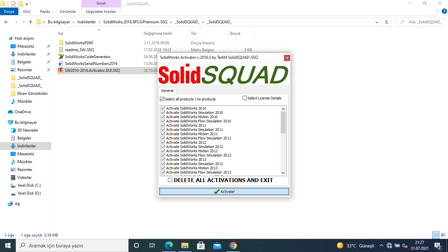The height and width of the screenshot is (252, 448).
Task: Sort files by Ad column header
Action: click(x=60, y=33)
